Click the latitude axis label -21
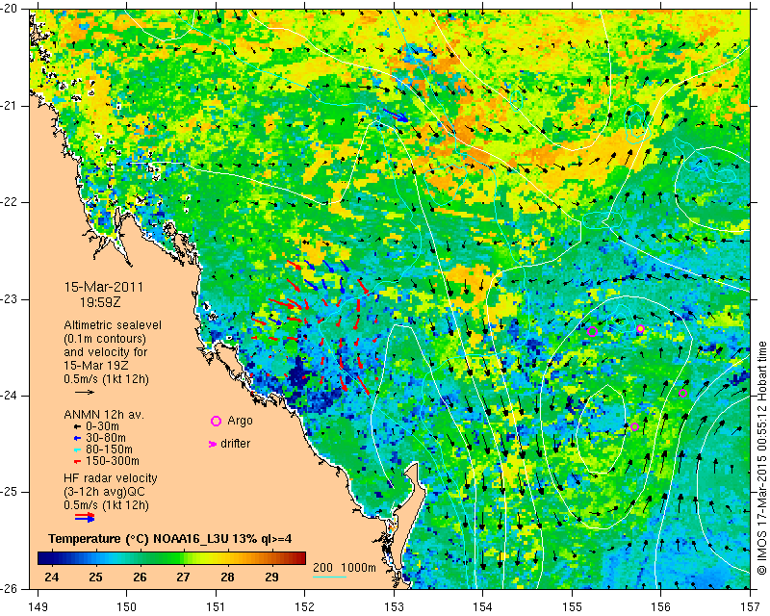 click(x=9, y=106)
